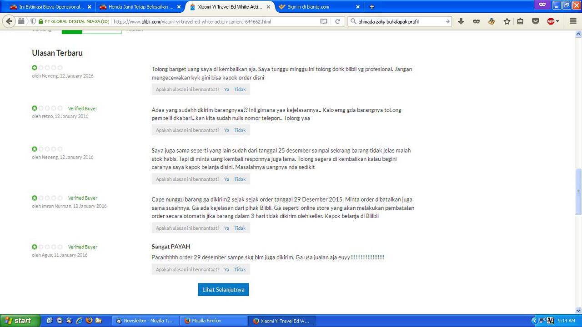The width and height of the screenshot is (582, 327).
Task: Click the green site identity padlock
Action: coord(41,21)
